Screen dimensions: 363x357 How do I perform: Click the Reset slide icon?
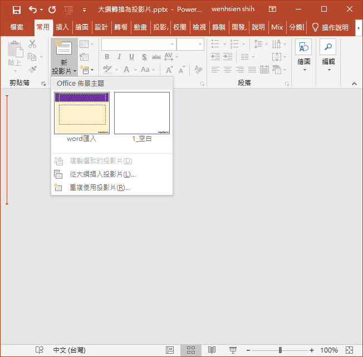84,57
